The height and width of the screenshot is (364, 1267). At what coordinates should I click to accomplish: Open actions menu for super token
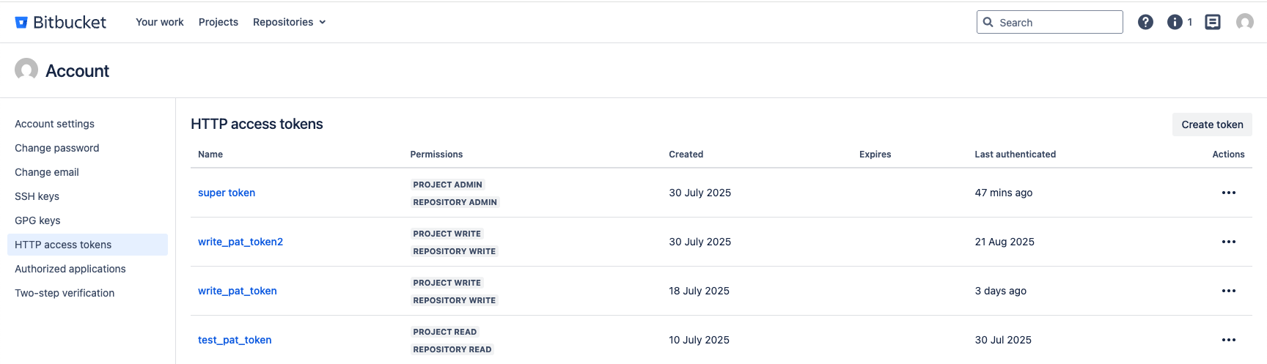coord(1228,193)
